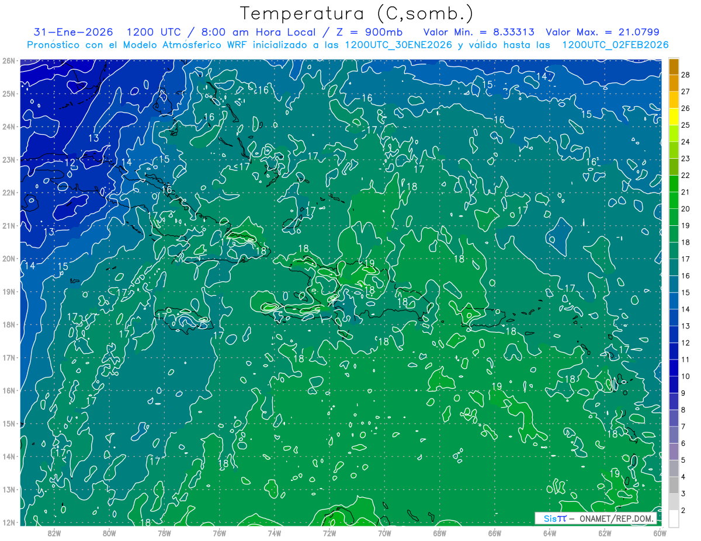Image resolution: width=701 pixels, height=541 pixels.
Task: Click the "68W" longitude axis label
Action: [439, 533]
